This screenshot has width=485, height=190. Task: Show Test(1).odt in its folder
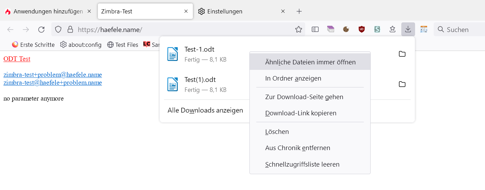pyautogui.click(x=402, y=84)
